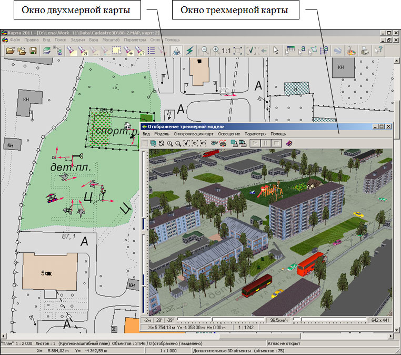401x355 pixels.
Task: Save the map with the floppy disk icon
Action: pyautogui.click(x=33, y=51)
